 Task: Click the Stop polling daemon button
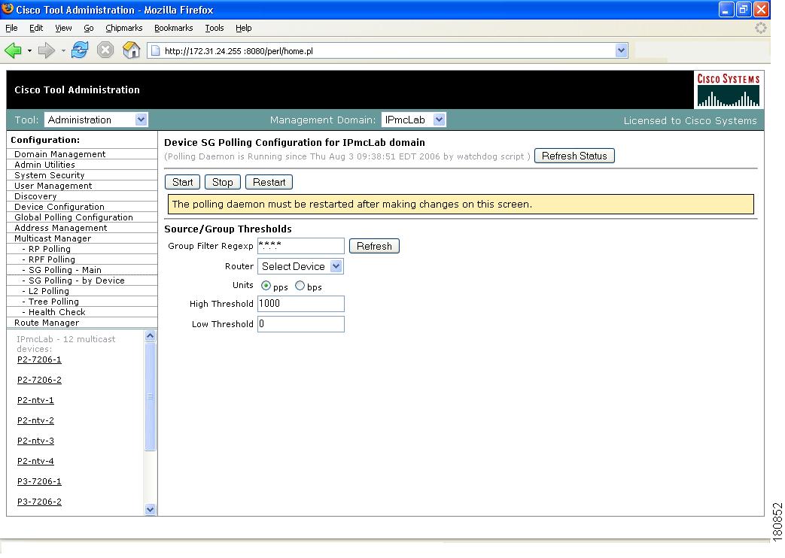point(222,182)
